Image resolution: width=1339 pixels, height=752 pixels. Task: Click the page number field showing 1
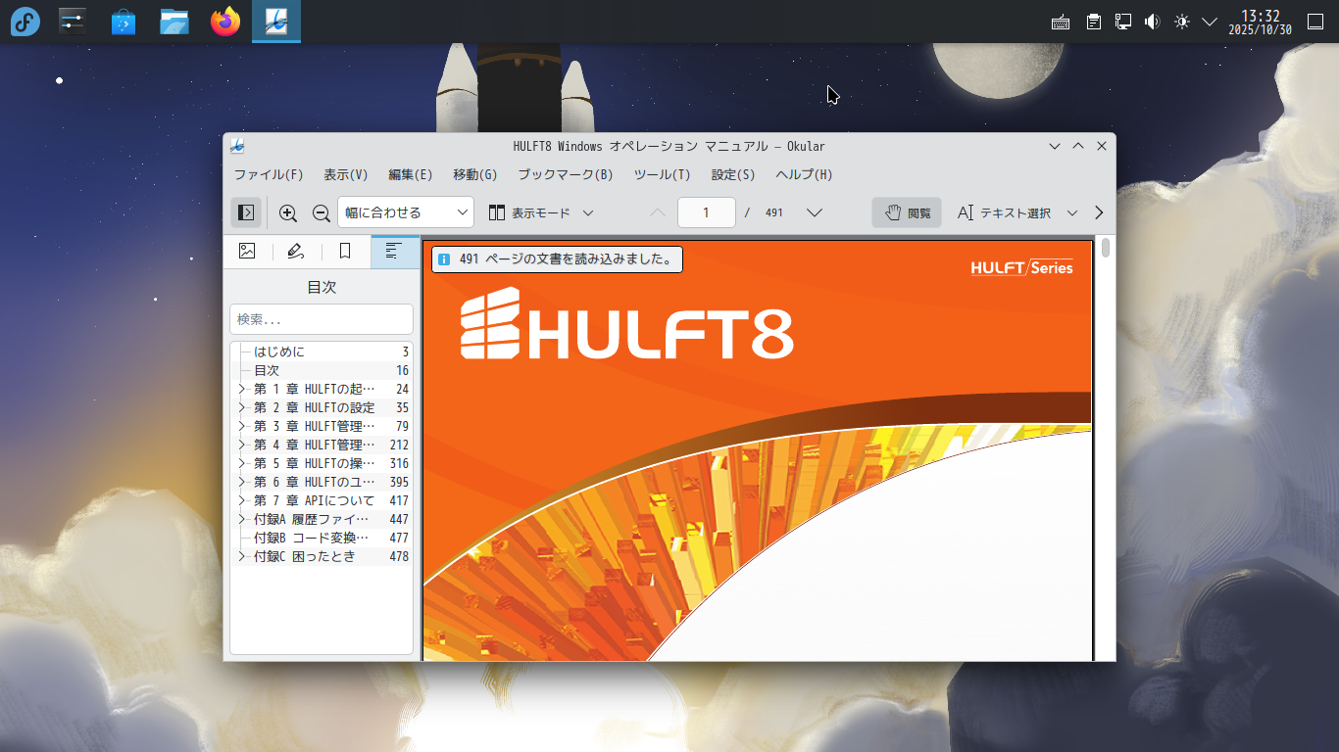[706, 212]
